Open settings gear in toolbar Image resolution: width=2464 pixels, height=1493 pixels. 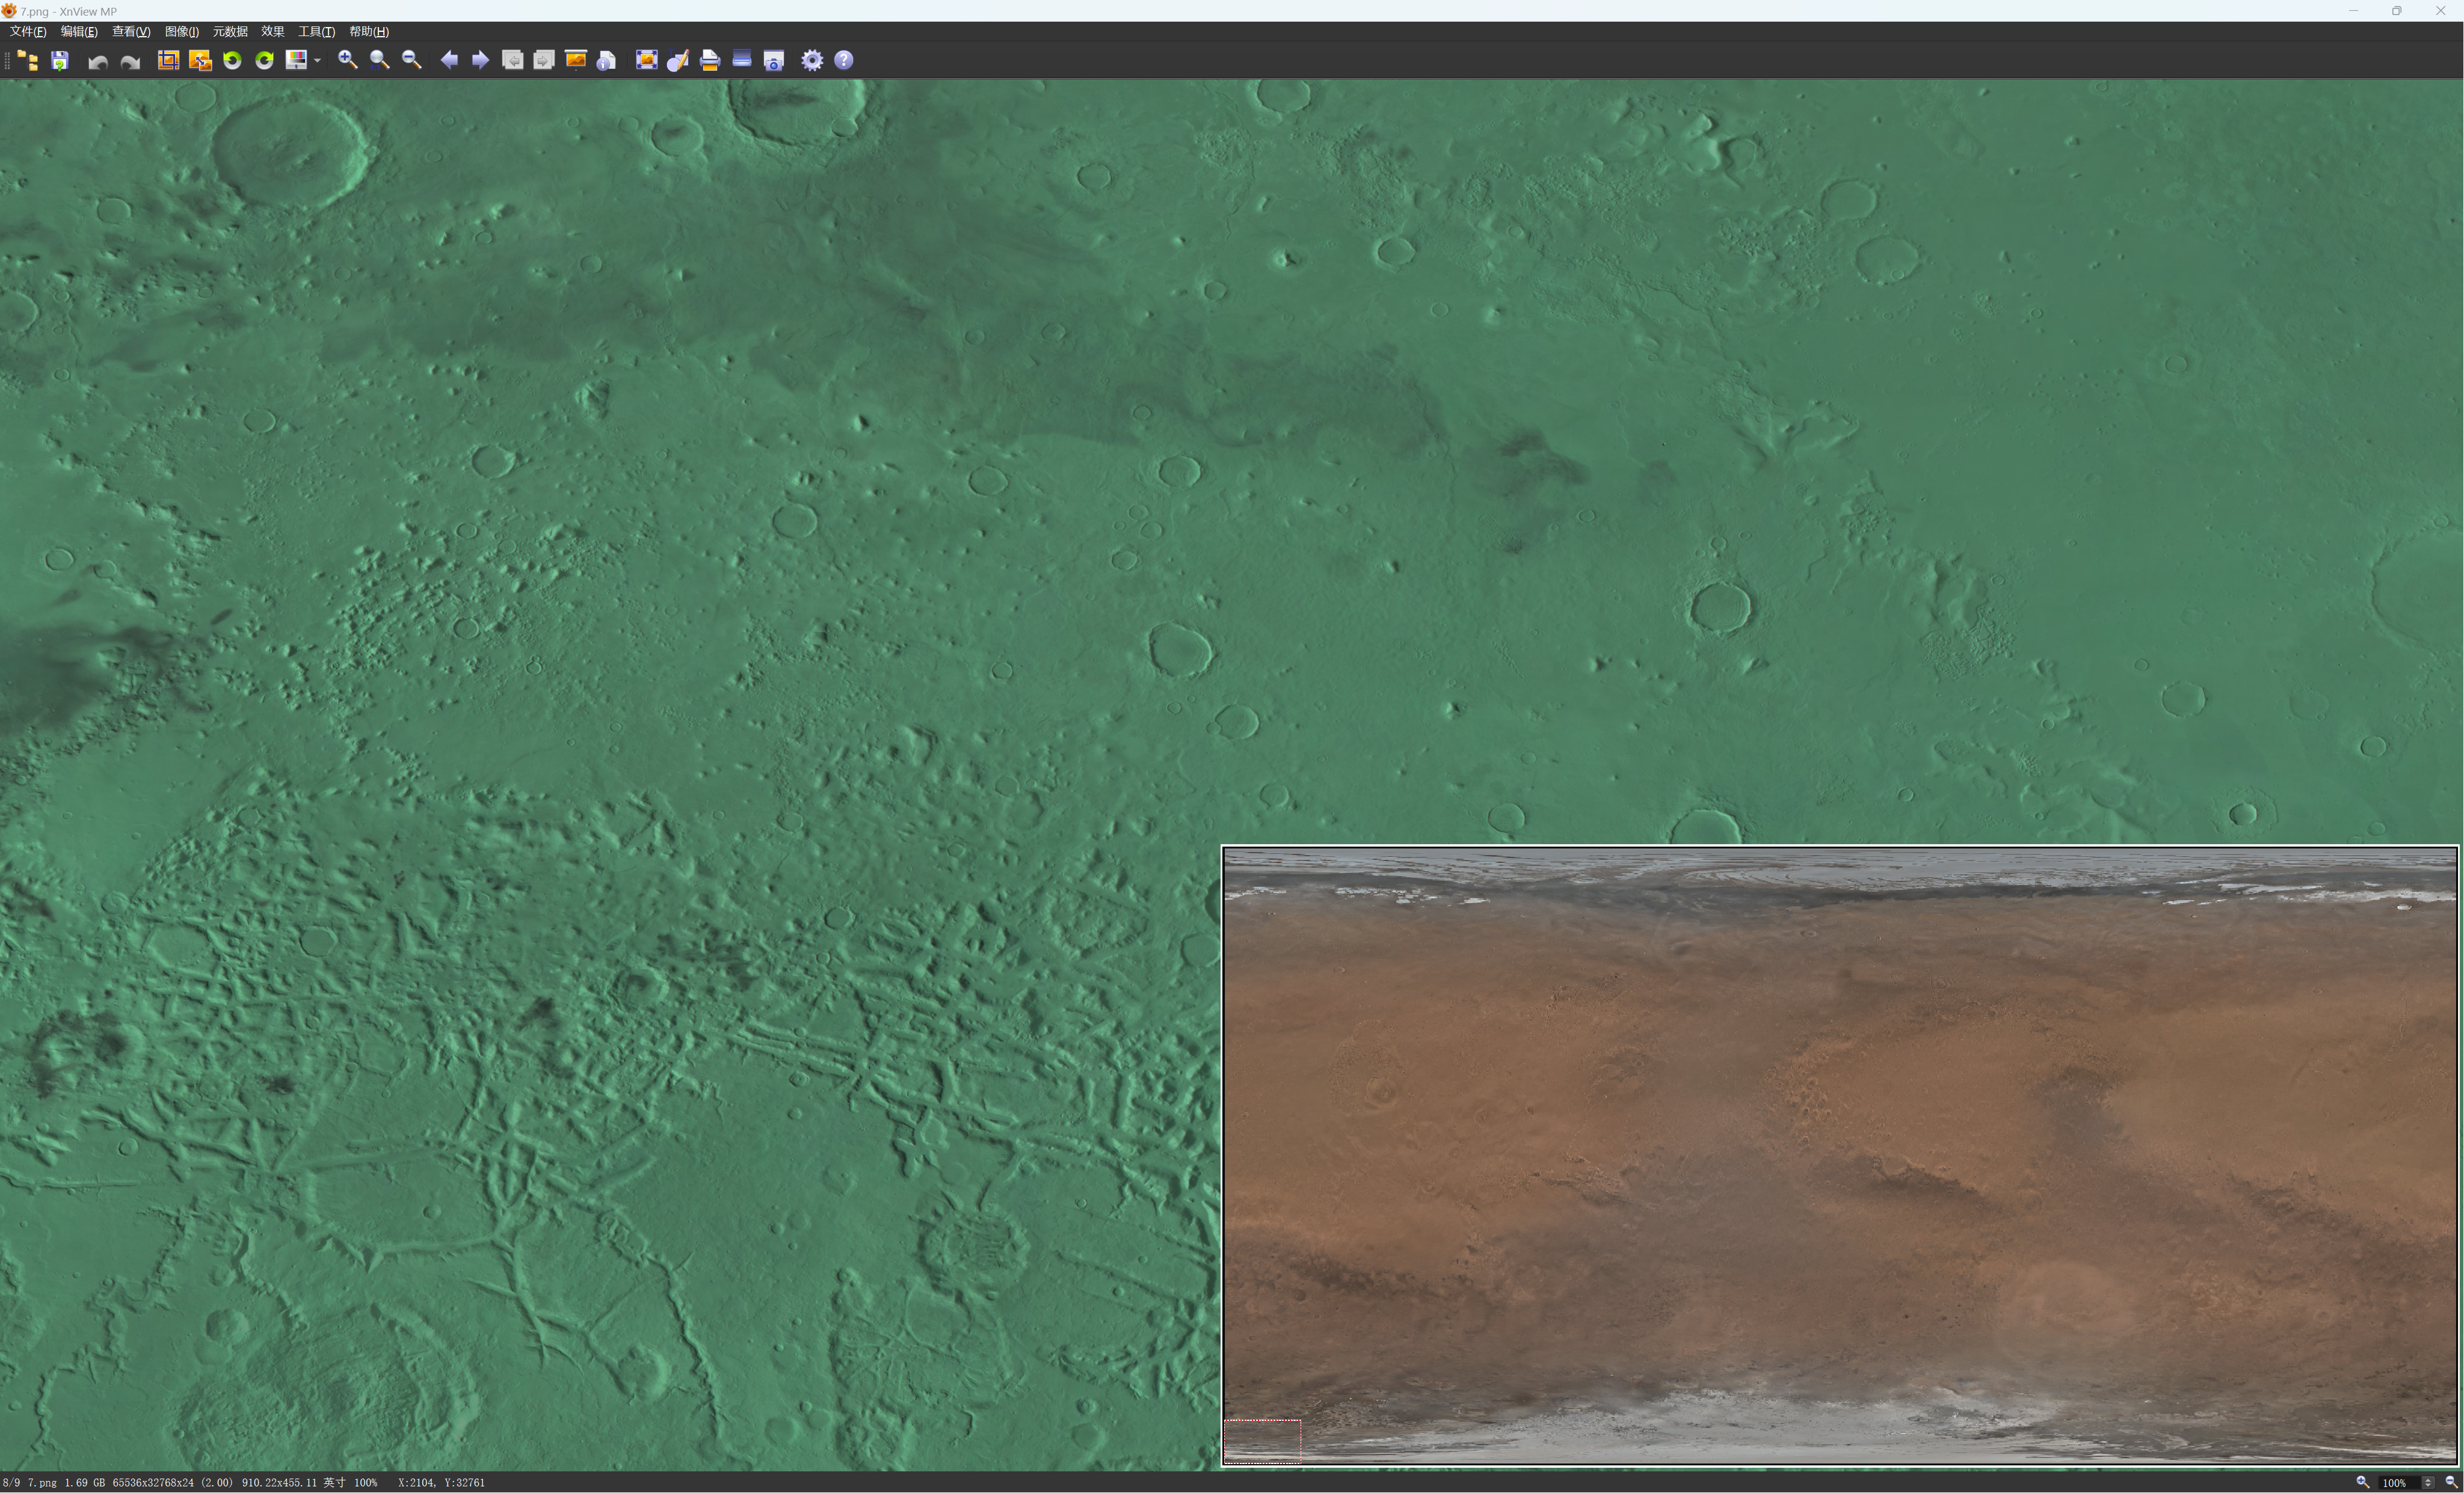tap(812, 61)
